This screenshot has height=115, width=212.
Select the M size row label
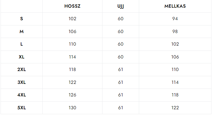tap(22, 31)
